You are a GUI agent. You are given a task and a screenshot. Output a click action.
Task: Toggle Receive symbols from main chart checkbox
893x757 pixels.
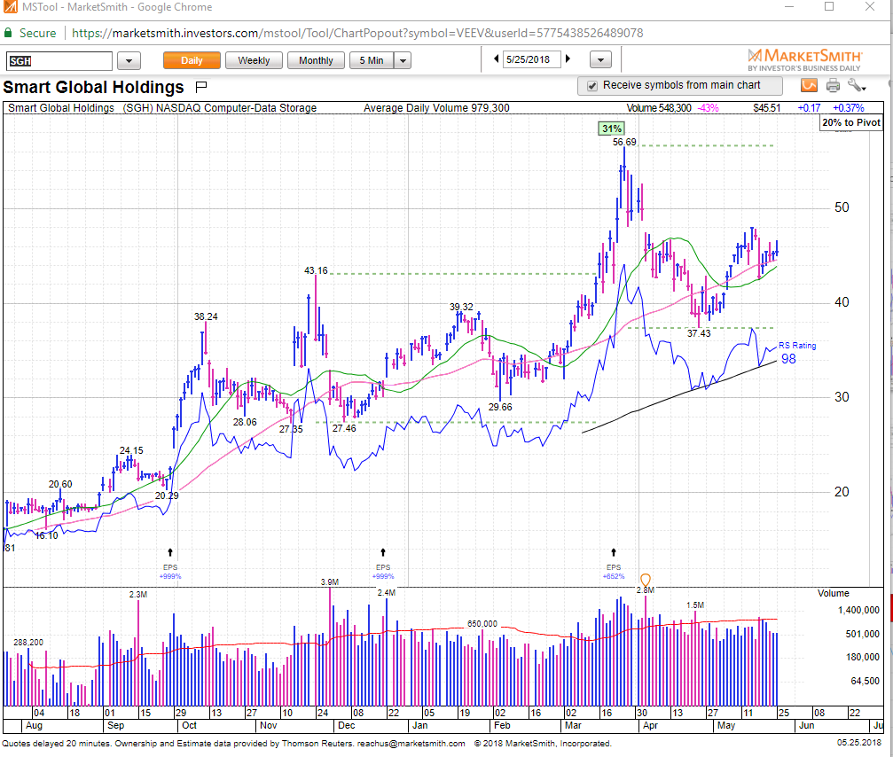tap(592, 85)
